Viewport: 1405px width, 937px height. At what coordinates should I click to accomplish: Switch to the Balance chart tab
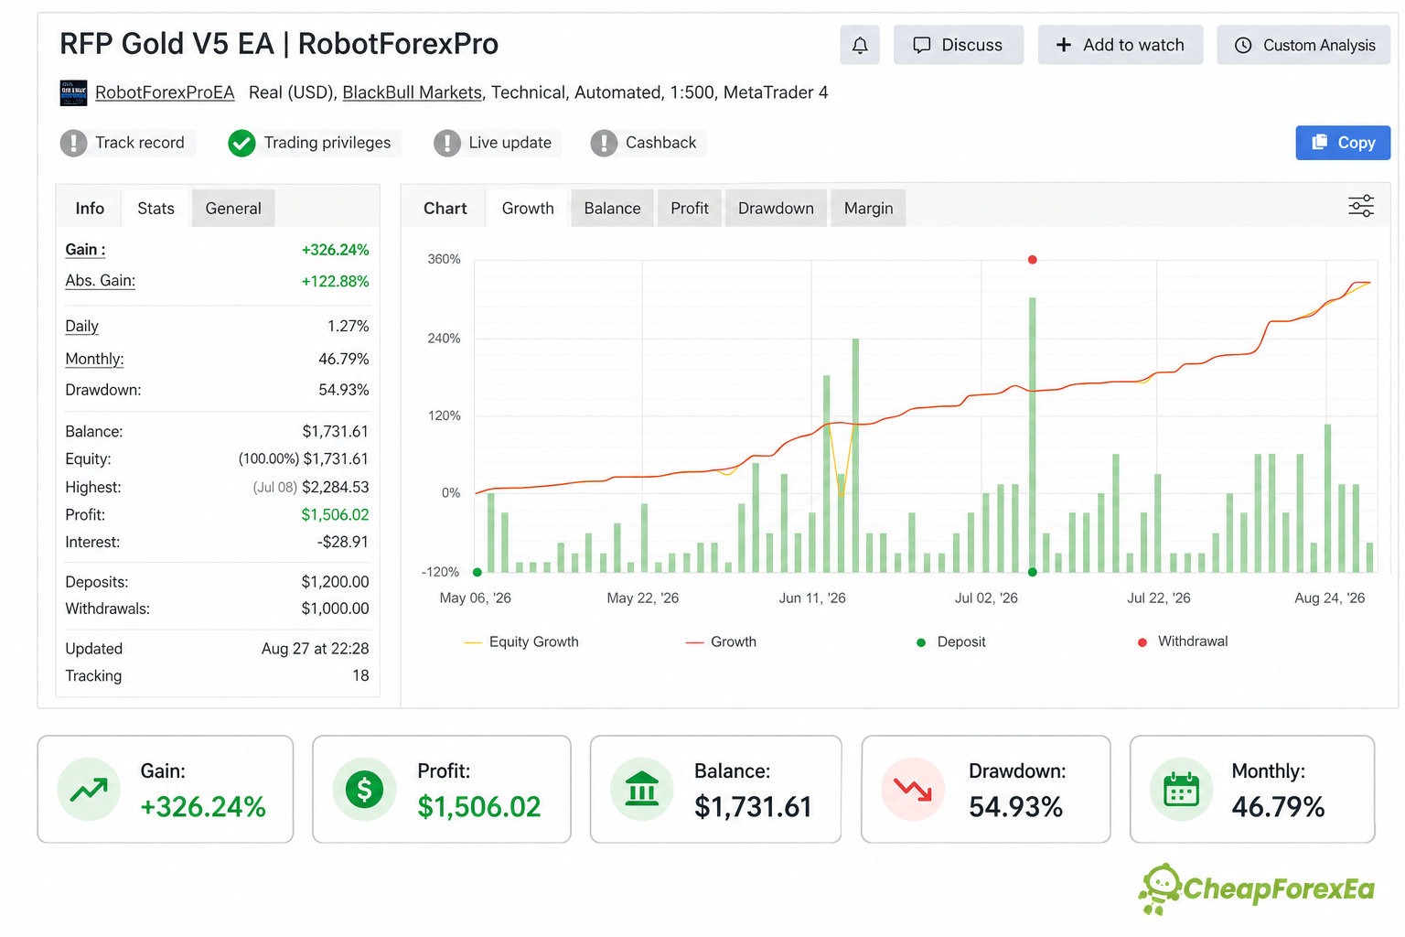[612, 209]
